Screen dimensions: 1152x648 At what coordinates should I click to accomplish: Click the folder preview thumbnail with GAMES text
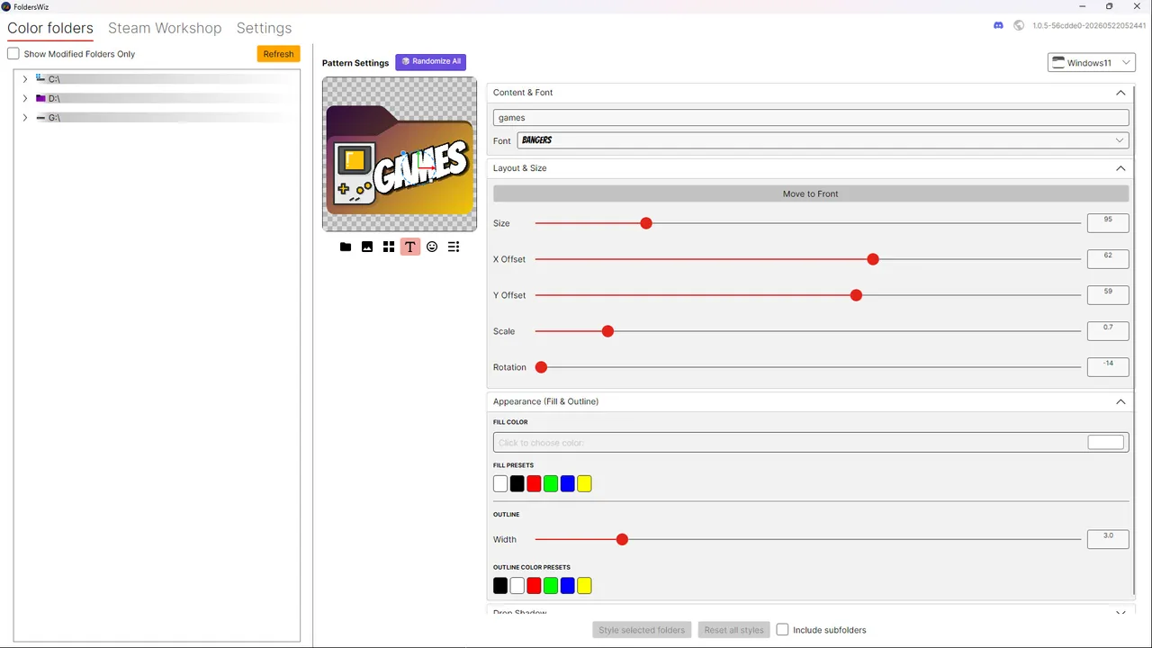[x=400, y=154]
